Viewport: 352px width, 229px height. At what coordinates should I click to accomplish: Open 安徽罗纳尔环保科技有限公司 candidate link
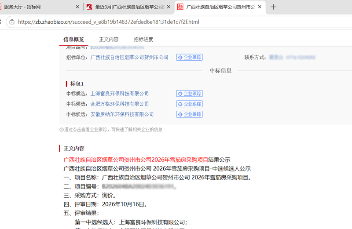tap(122, 114)
